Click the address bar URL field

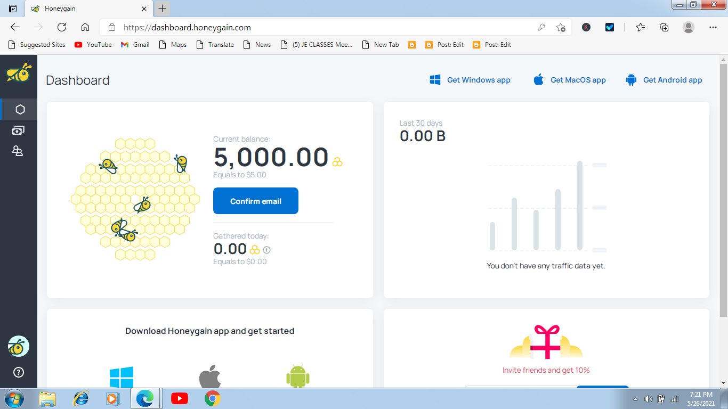point(266,27)
